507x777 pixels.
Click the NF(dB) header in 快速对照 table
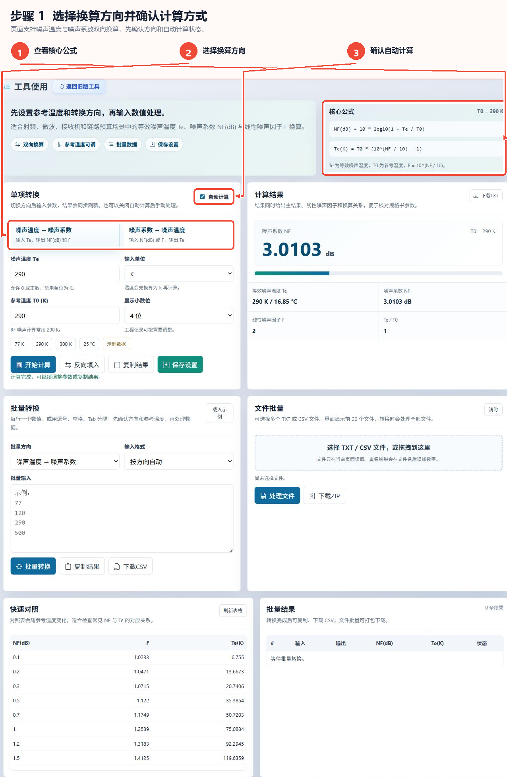(21, 643)
